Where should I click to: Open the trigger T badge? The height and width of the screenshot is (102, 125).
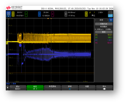(86, 14)
